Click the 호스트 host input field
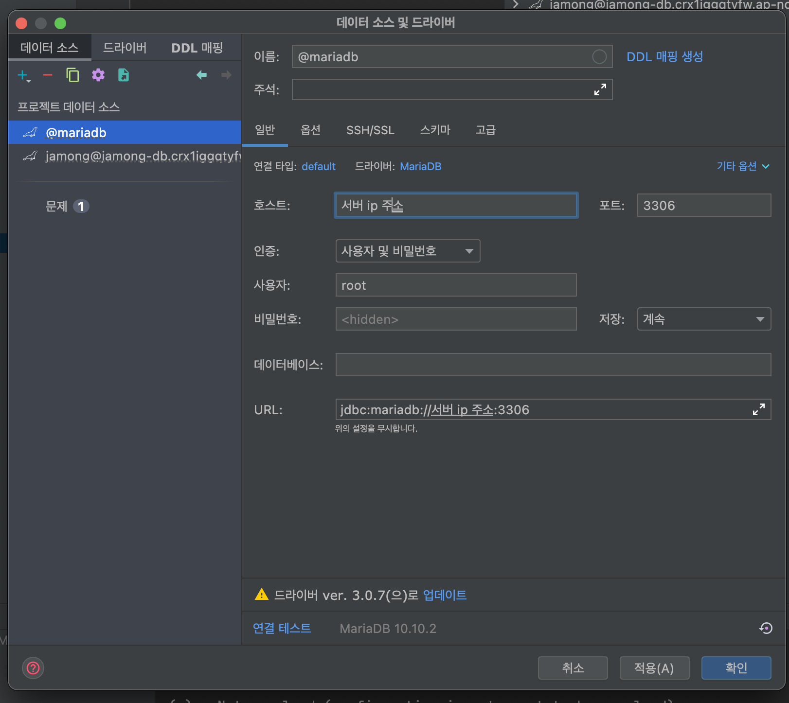Screen dimensions: 789x703 [x=456, y=205]
